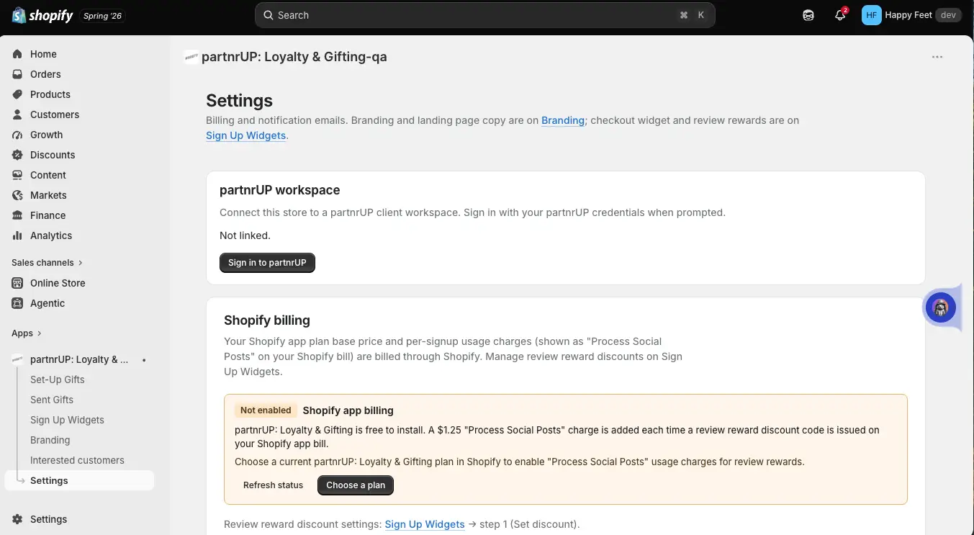The image size is (974, 535).
Task: Expand the Sales channels section
Action: [x=48, y=263]
